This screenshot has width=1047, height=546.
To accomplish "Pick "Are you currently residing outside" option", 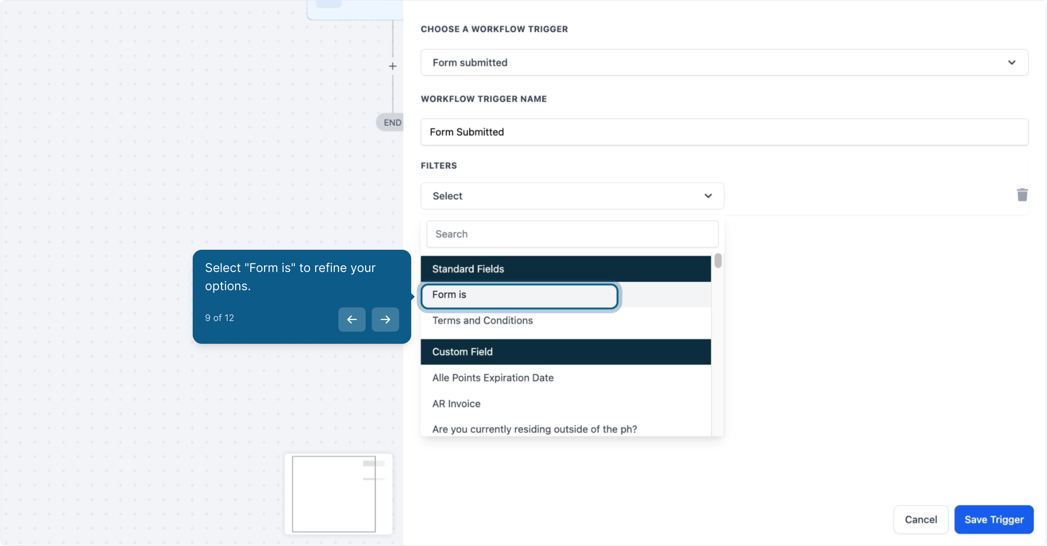I will (x=565, y=429).
